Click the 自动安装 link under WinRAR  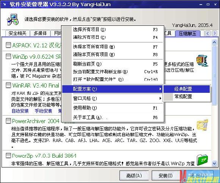point(20,111)
